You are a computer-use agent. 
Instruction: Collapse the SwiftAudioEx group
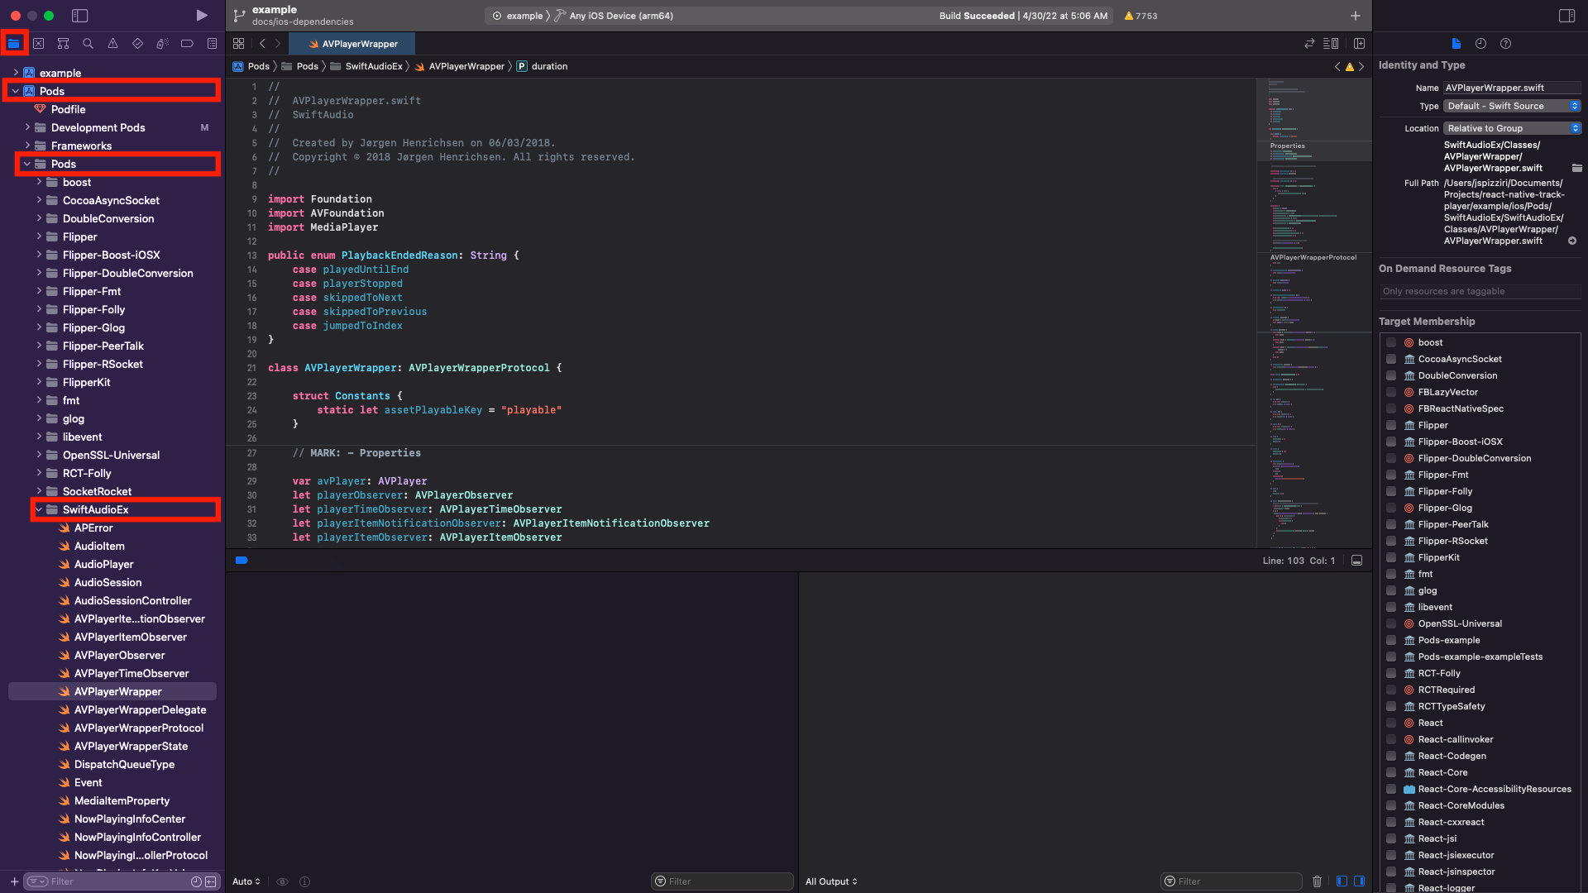[39, 509]
